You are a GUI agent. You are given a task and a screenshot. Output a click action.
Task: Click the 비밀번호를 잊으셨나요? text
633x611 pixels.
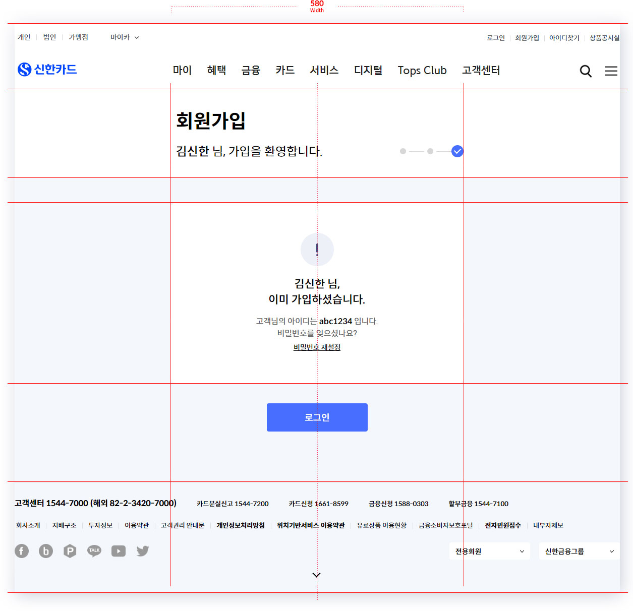point(317,333)
